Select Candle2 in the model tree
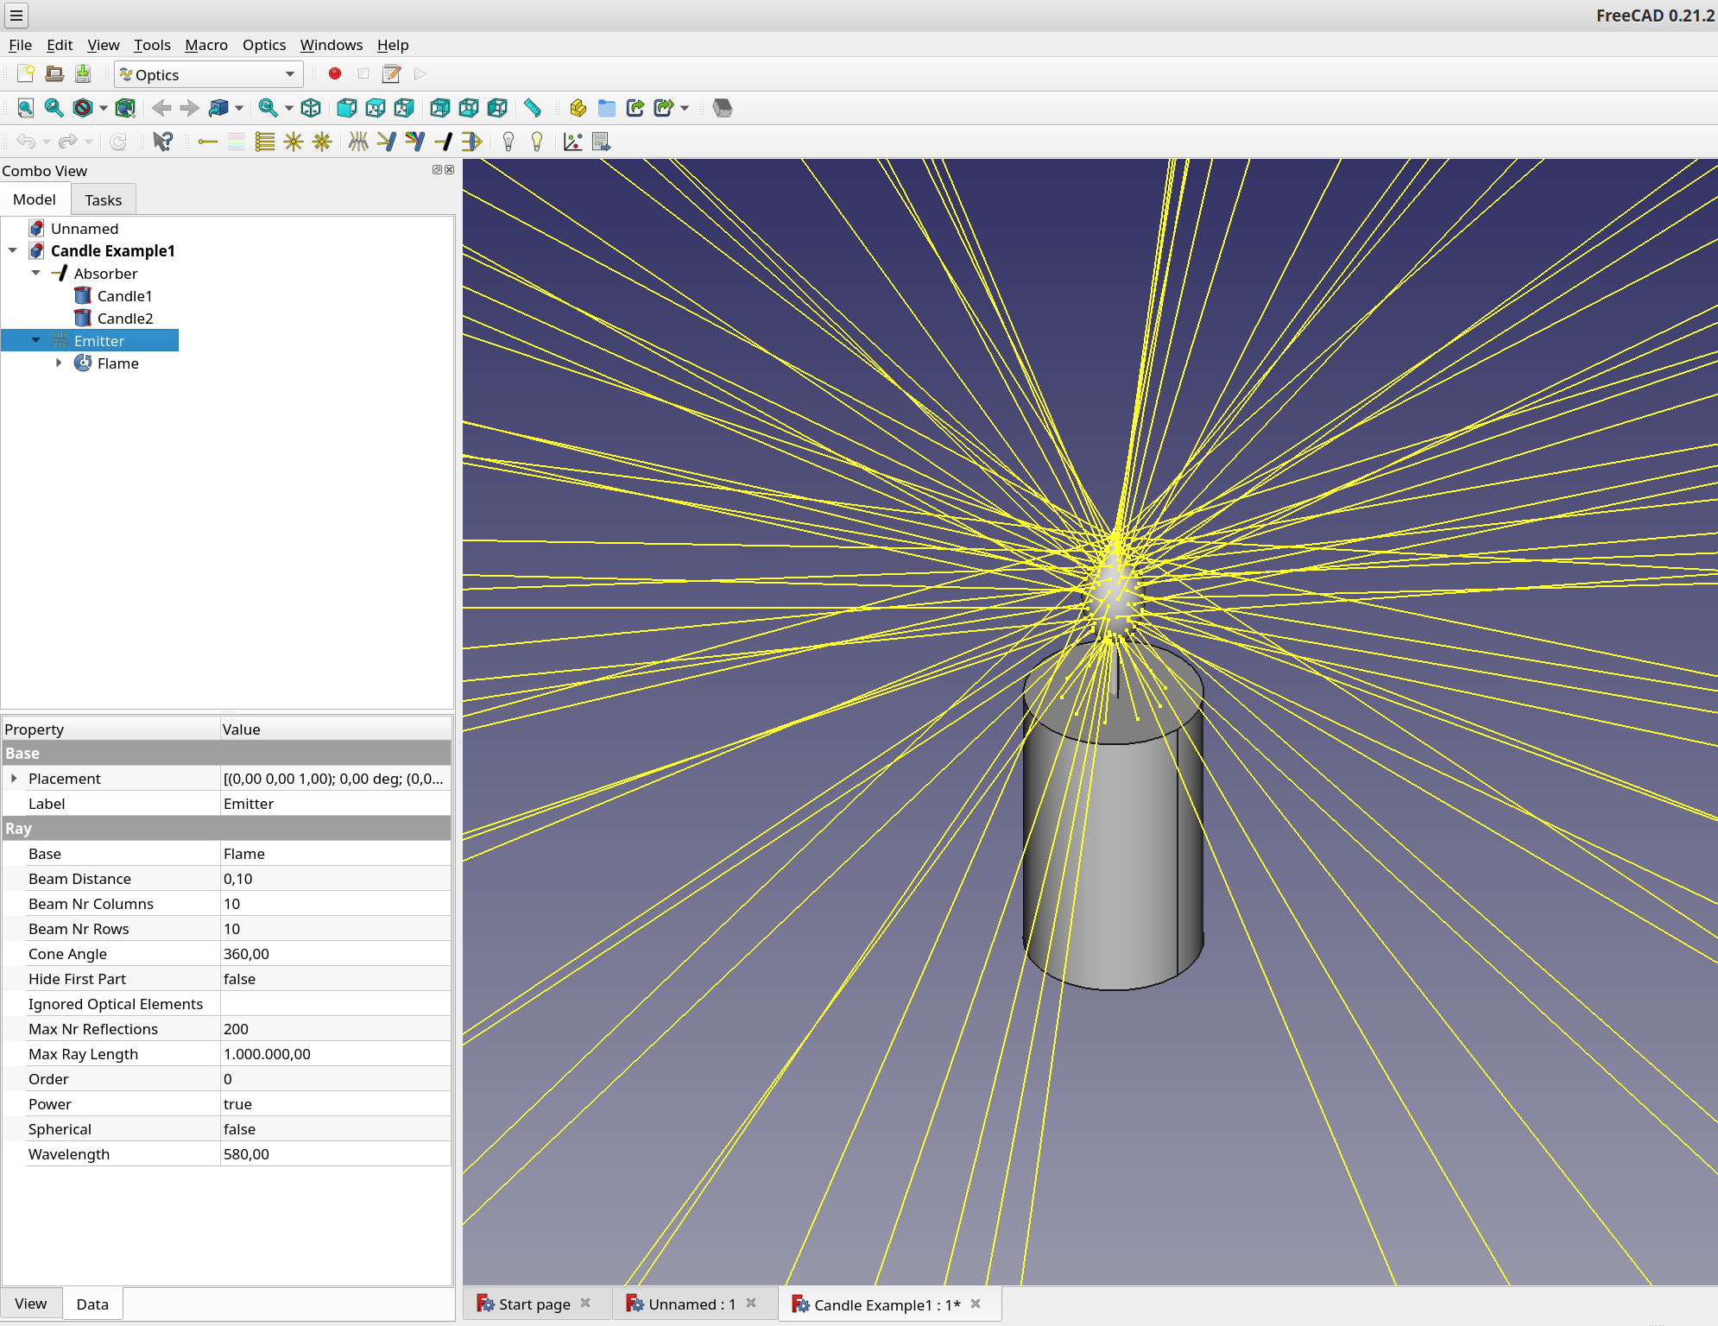1718x1326 pixels. 124,319
